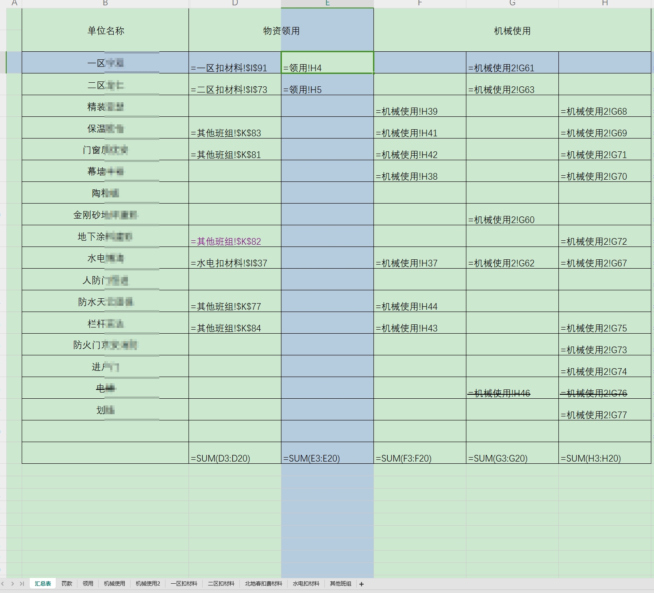This screenshot has height=593, width=654.
Task: Open the 北地春扣费材料 sheet tab
Action: 263,584
